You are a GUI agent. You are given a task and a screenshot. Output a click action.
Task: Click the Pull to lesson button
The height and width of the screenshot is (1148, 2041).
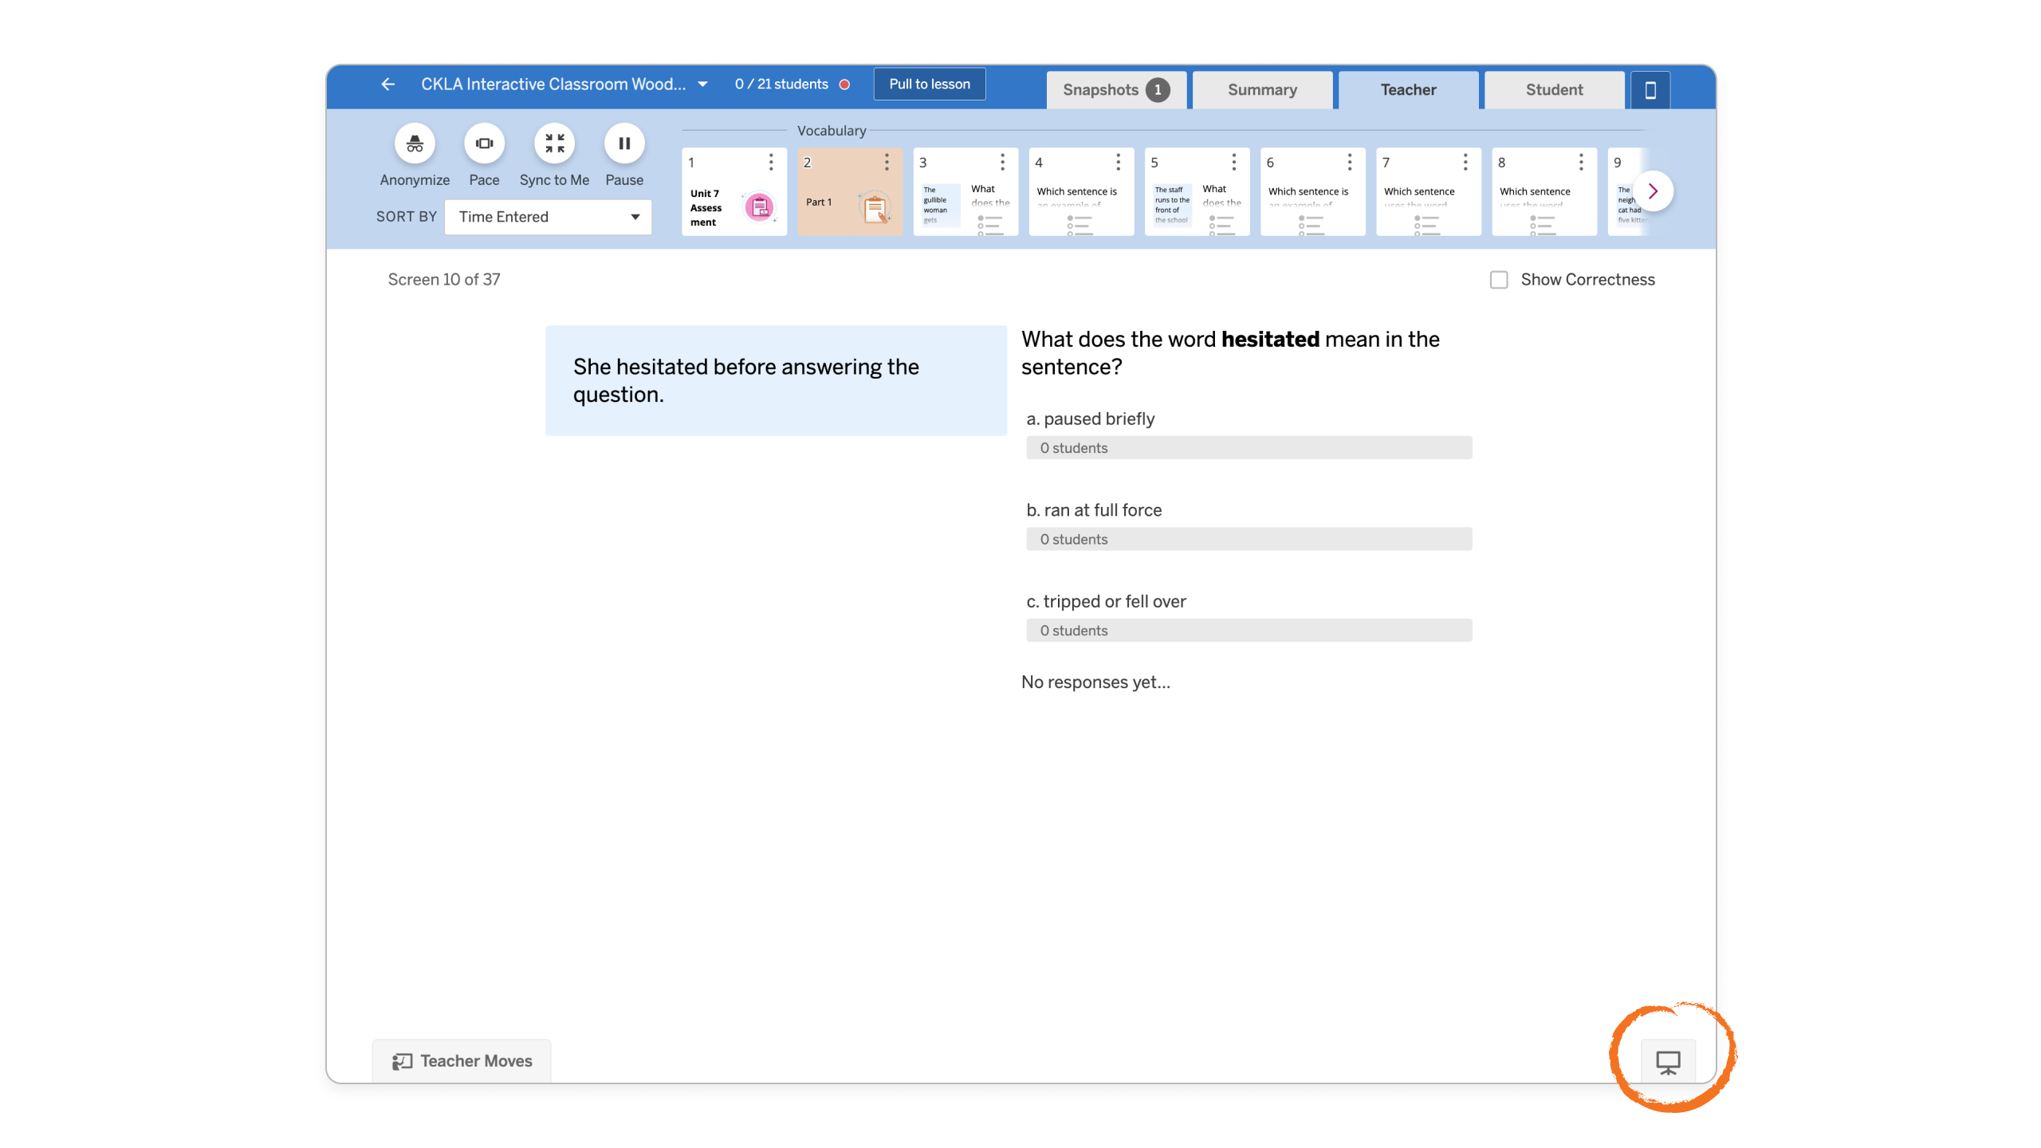929,83
